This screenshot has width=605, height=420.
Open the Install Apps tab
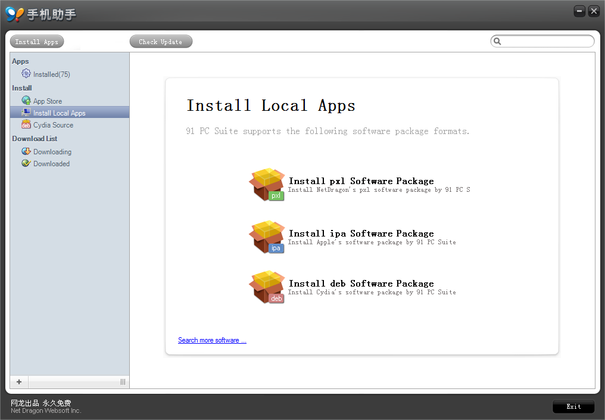click(37, 42)
